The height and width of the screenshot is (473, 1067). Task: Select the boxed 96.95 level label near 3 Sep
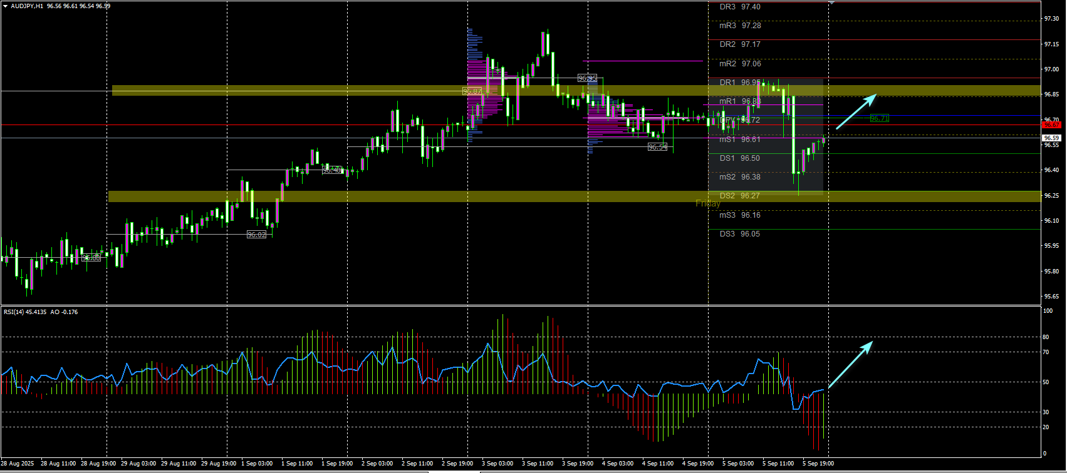[587, 78]
